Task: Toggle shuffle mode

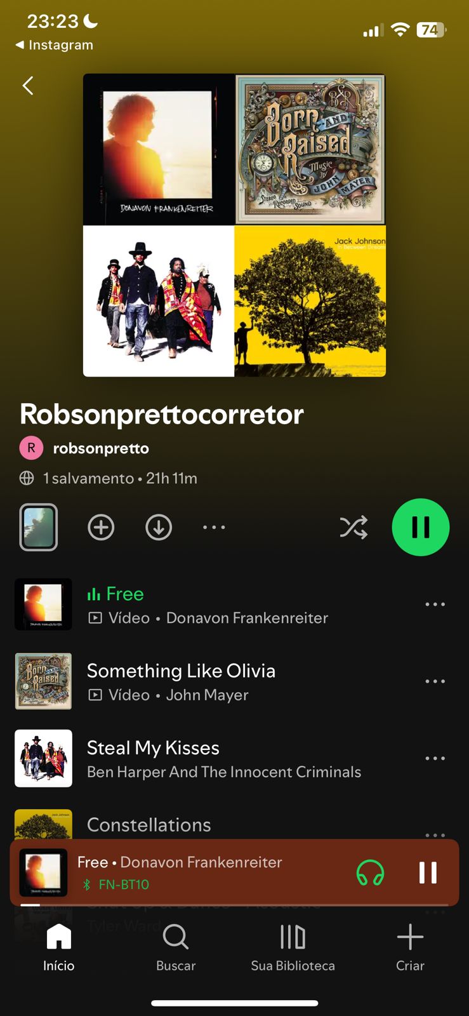Action: pyautogui.click(x=353, y=527)
